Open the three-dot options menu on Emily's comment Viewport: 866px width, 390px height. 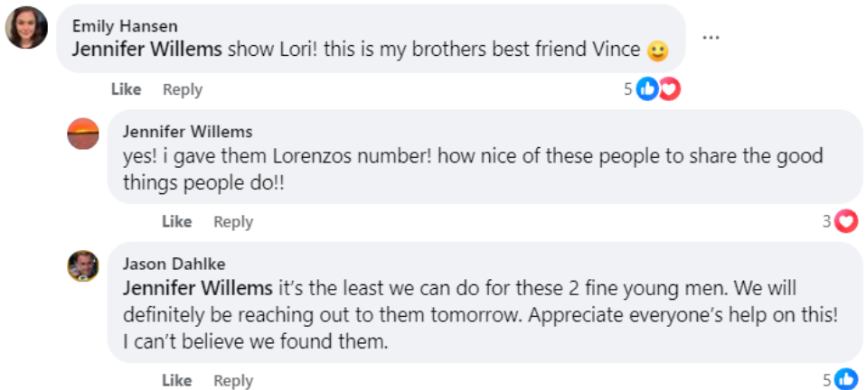(x=711, y=38)
